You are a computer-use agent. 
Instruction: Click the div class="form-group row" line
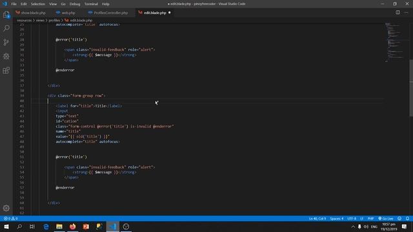pos(76,96)
